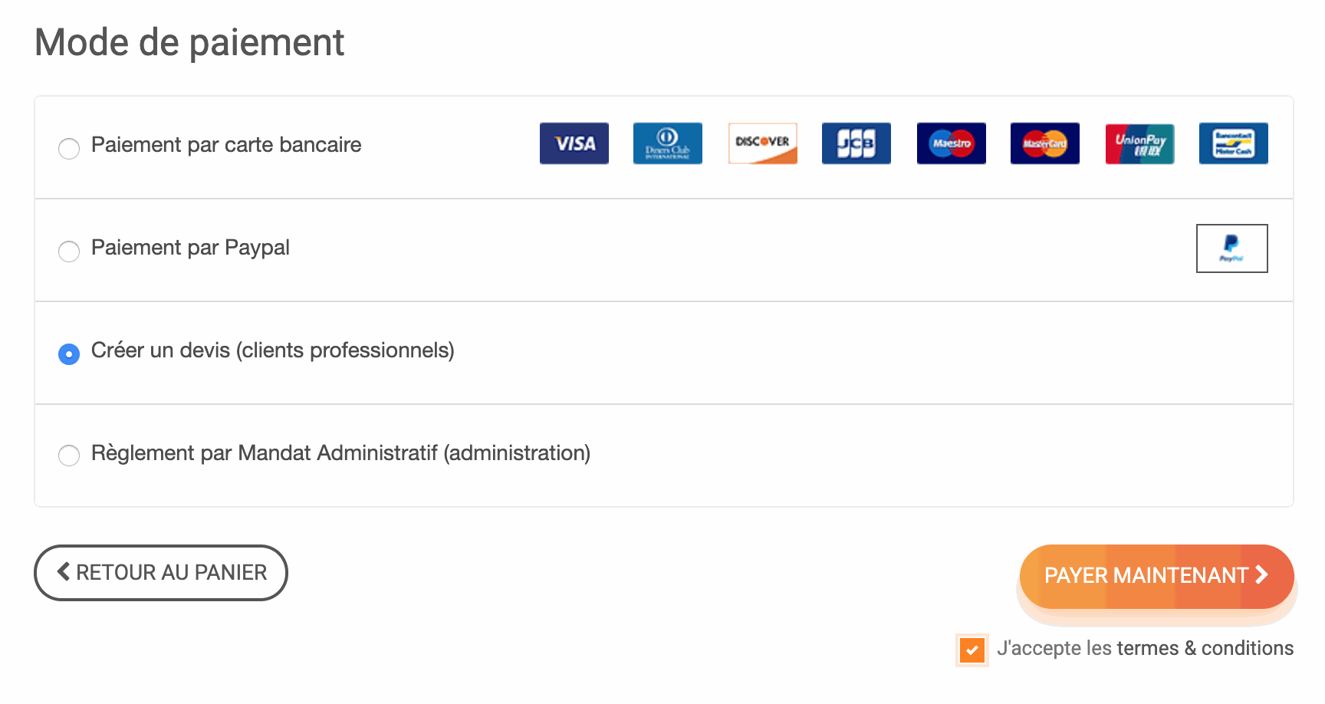
Task: Click the MasterCard logo
Action: point(1045,143)
